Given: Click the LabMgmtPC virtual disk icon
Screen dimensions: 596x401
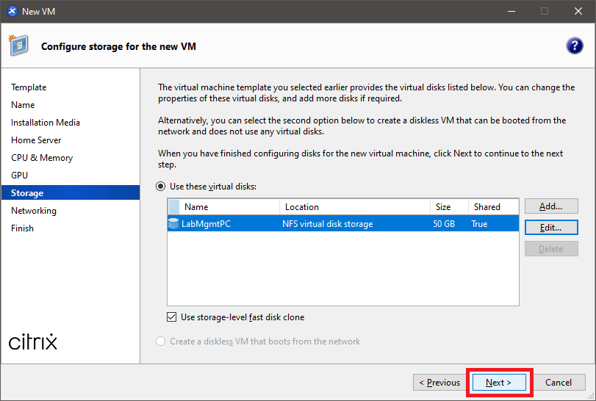Looking at the screenshot, I should click(173, 224).
